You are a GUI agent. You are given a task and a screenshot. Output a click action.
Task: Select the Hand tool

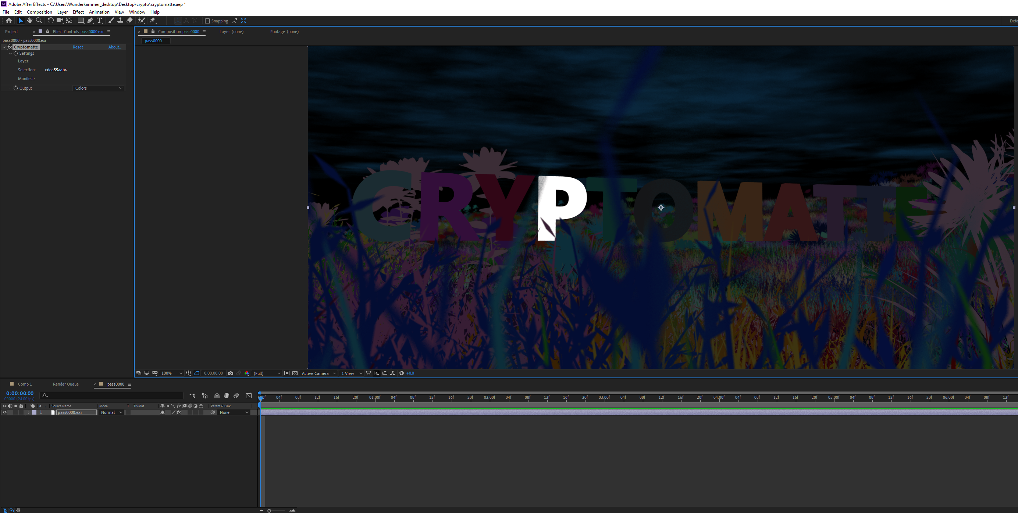coord(30,21)
